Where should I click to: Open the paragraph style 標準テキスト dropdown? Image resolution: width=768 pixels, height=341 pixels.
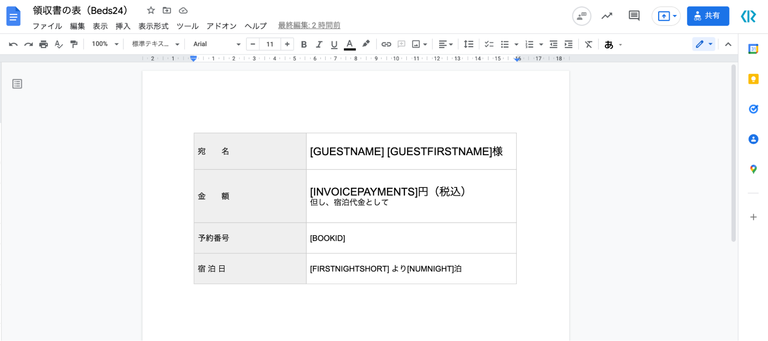pyautogui.click(x=155, y=44)
